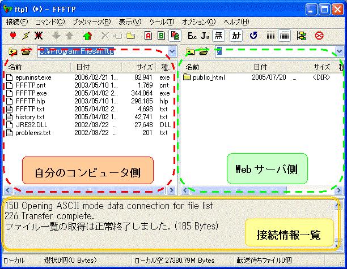Select EUC kanji code conversion

(192, 36)
